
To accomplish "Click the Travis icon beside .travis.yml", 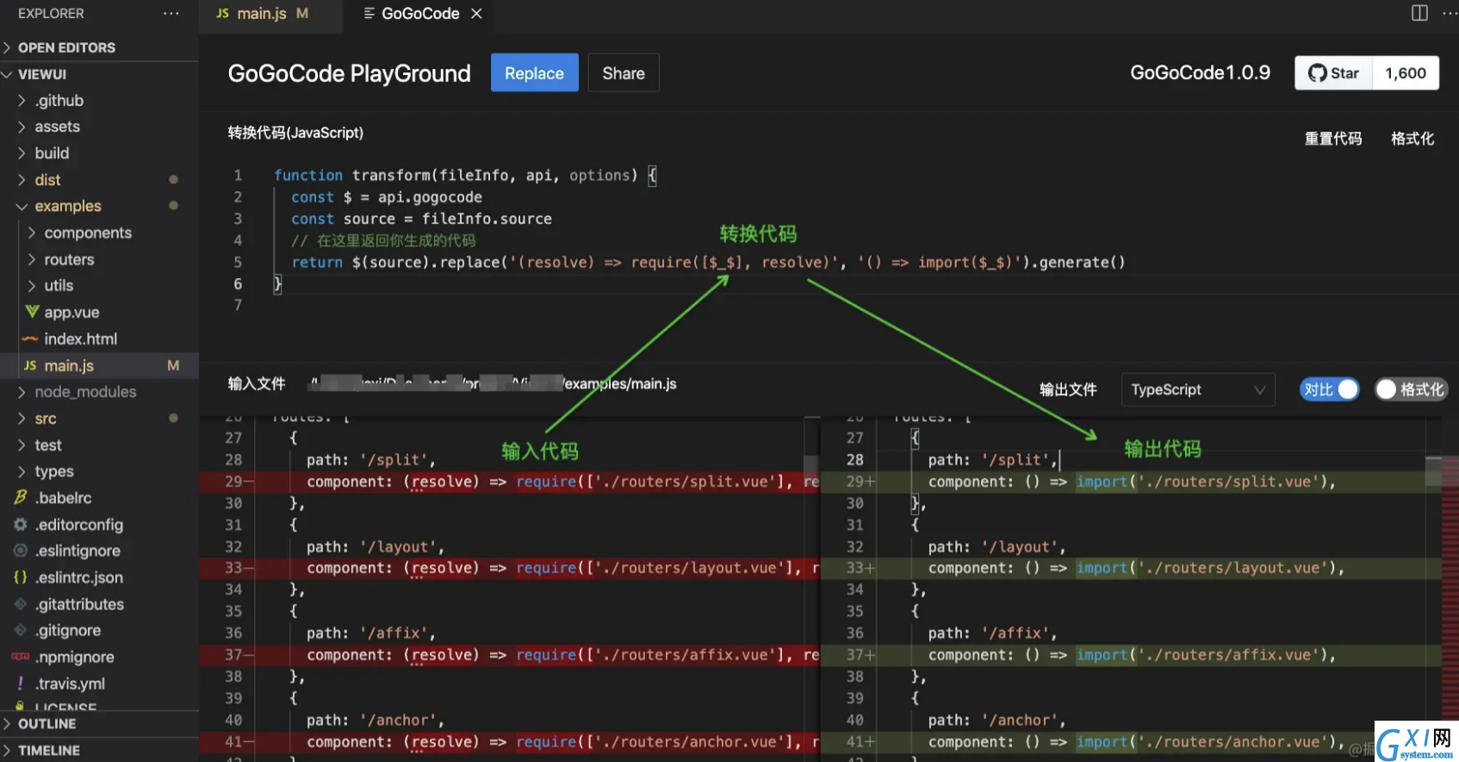I will [21, 684].
